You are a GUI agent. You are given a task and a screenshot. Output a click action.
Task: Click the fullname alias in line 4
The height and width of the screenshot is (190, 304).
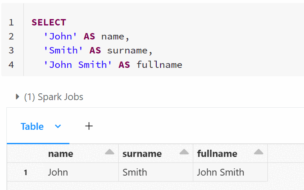(159, 64)
